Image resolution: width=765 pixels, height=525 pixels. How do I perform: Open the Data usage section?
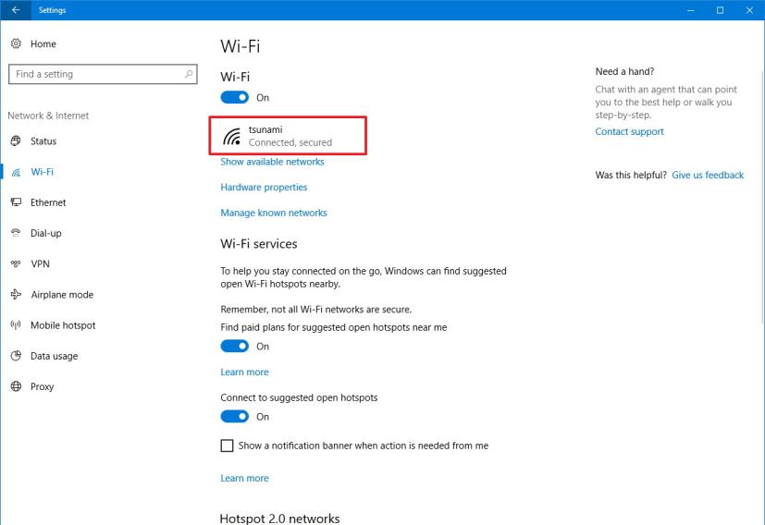54,356
